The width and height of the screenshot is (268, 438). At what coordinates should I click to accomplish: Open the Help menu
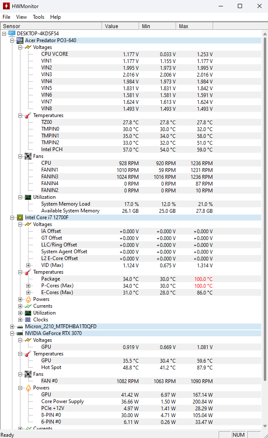point(56,17)
